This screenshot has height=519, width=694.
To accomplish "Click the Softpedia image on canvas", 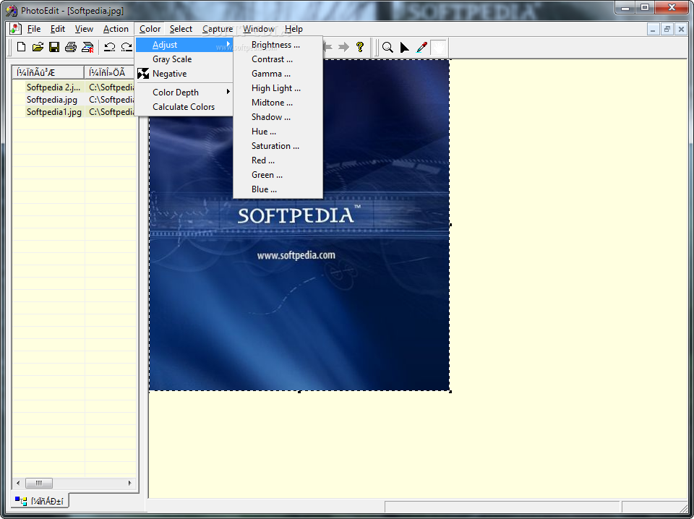I will click(299, 225).
